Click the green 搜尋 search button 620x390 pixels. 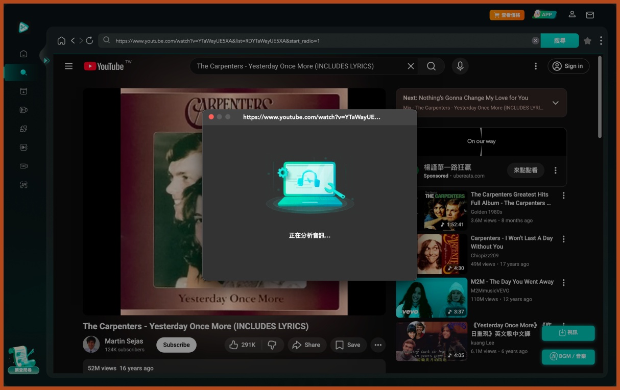click(x=559, y=41)
